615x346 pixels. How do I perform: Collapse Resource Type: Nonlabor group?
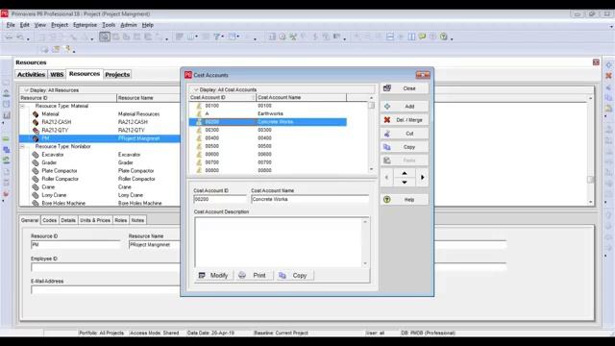coord(22,146)
